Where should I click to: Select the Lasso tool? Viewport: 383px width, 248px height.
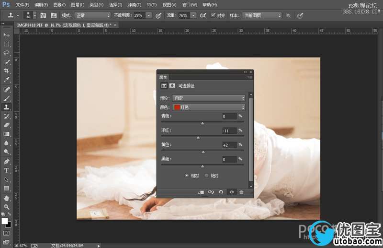tap(7, 52)
